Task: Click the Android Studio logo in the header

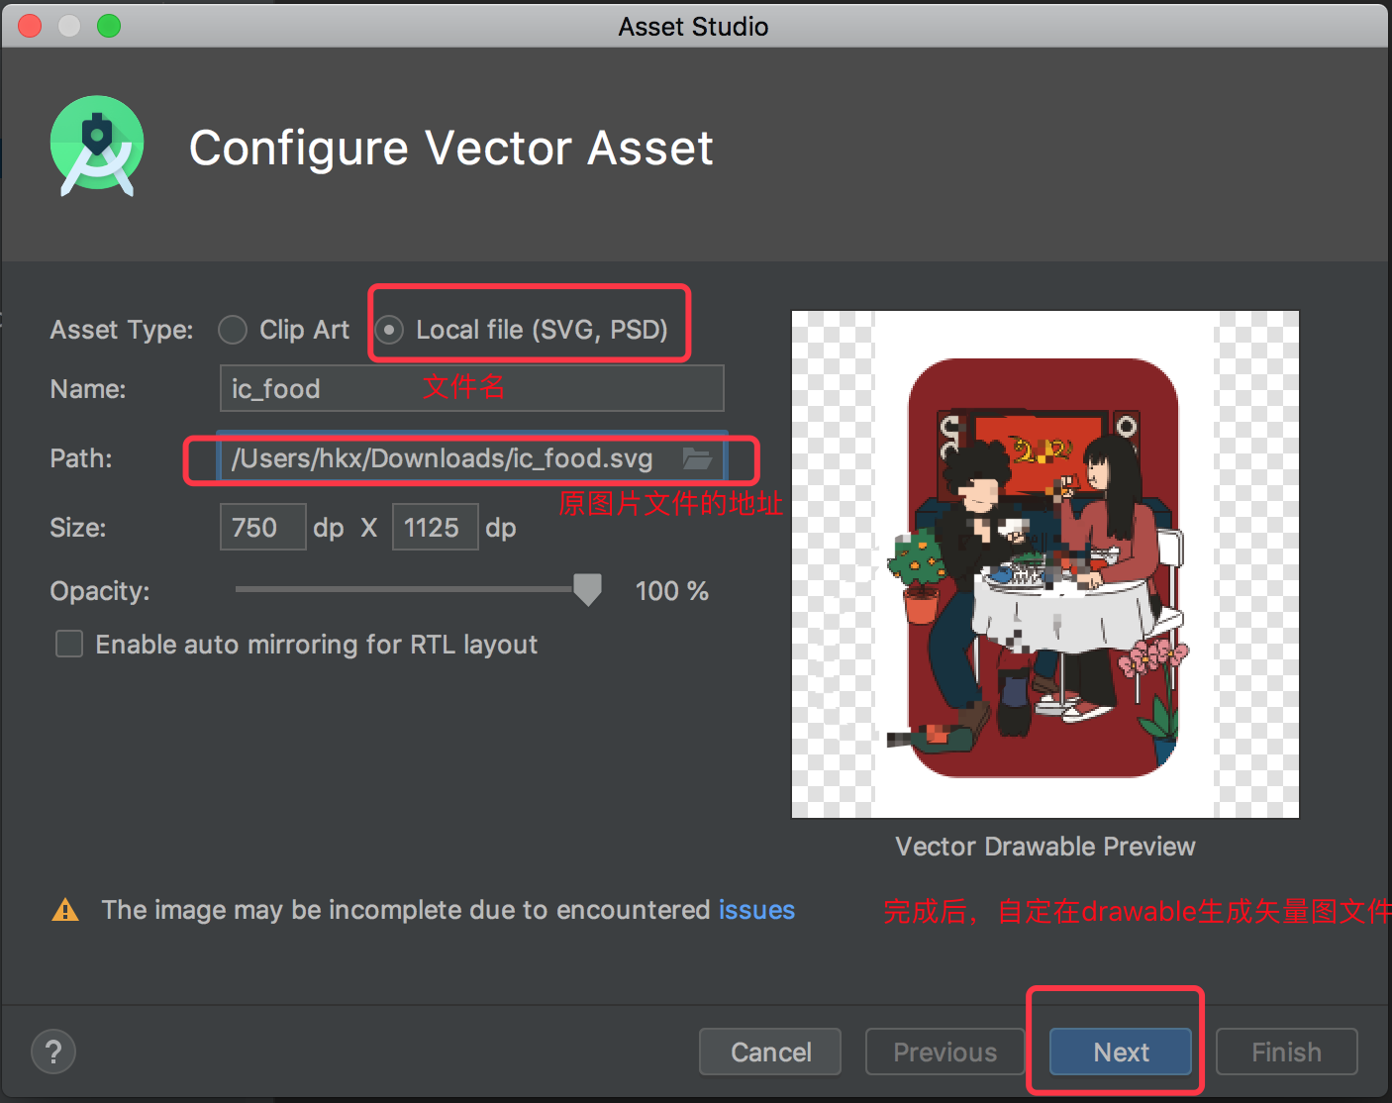Action: [96, 147]
